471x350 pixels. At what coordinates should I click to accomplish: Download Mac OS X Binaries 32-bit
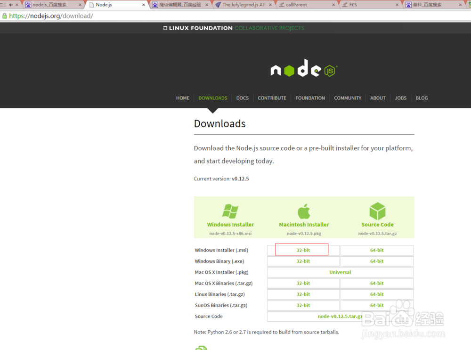pyautogui.click(x=303, y=283)
